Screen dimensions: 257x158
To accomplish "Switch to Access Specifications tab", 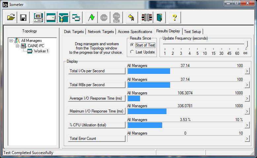I will [135, 32].
